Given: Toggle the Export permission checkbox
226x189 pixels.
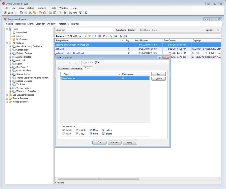Looking at the screenshot, I should coord(104,134).
